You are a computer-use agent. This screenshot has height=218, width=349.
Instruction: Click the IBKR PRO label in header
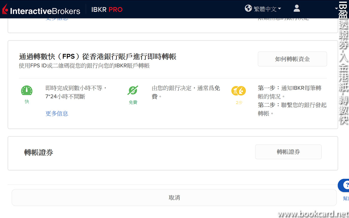point(107,10)
